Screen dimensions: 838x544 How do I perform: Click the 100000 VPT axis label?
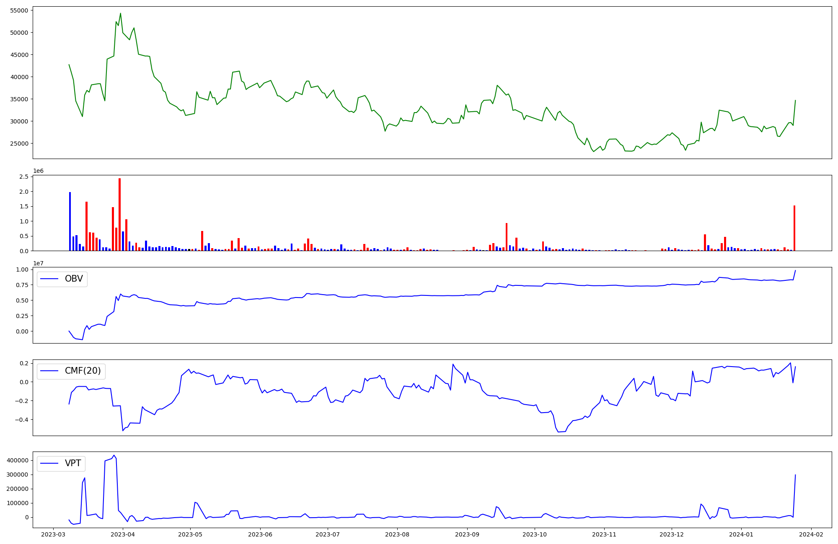pyautogui.click(x=18, y=503)
